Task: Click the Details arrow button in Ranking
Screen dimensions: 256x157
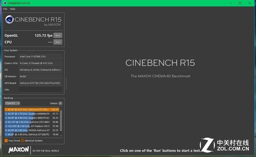Action: click(60, 103)
